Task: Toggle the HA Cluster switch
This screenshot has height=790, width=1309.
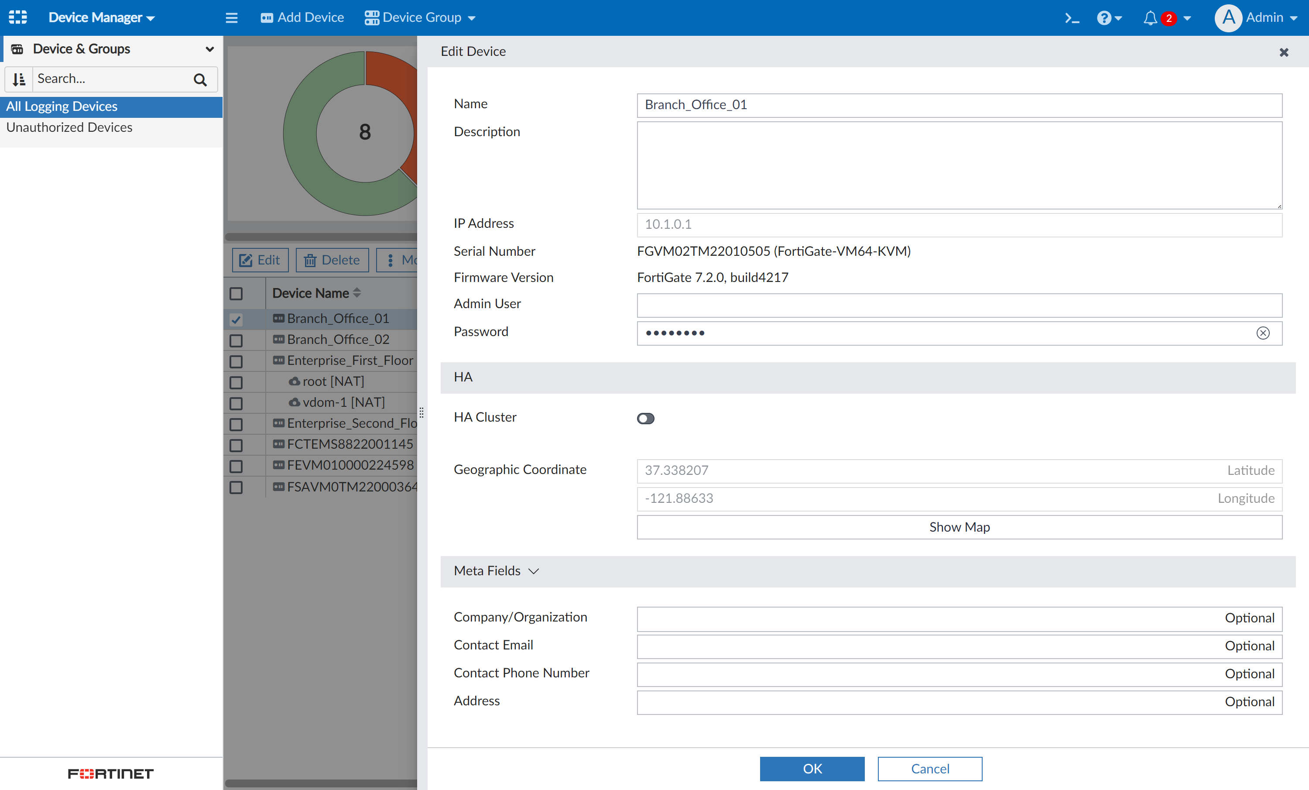Action: 645,418
